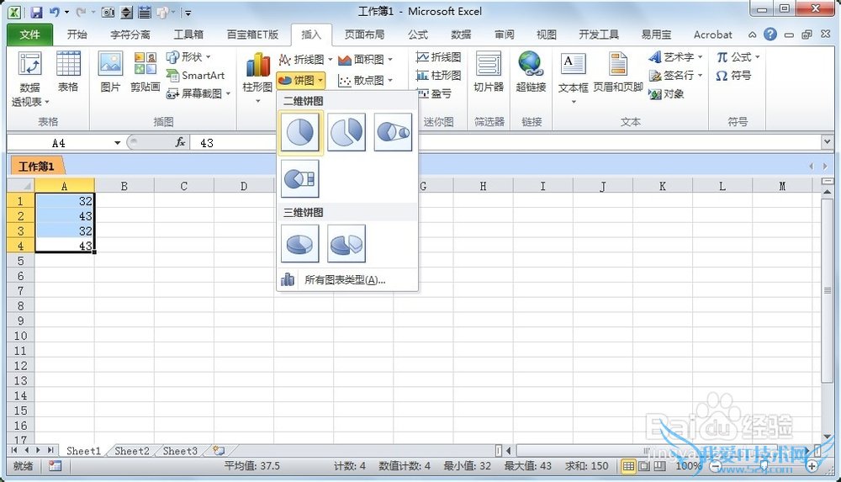This screenshot has height=482, width=841.
Task: Open the equation (公式) dropdown in Symbols group
Action: coord(738,57)
